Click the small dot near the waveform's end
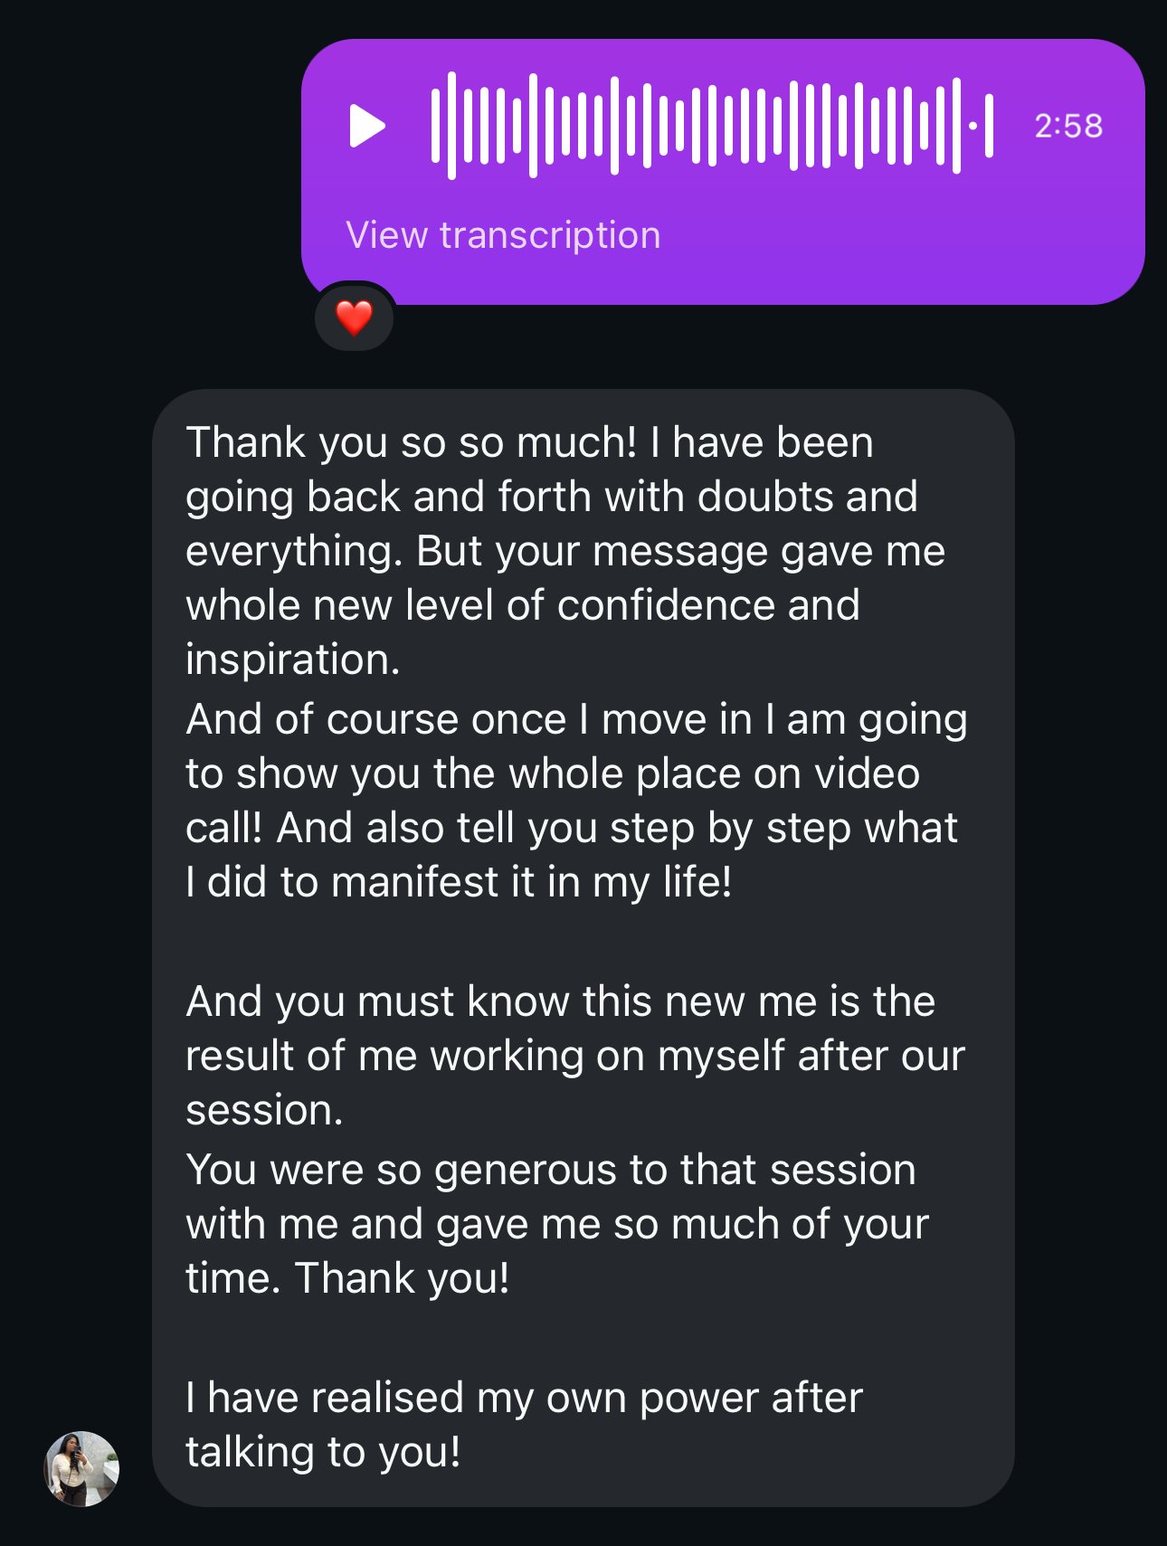The width and height of the screenshot is (1167, 1546). pos(972,126)
